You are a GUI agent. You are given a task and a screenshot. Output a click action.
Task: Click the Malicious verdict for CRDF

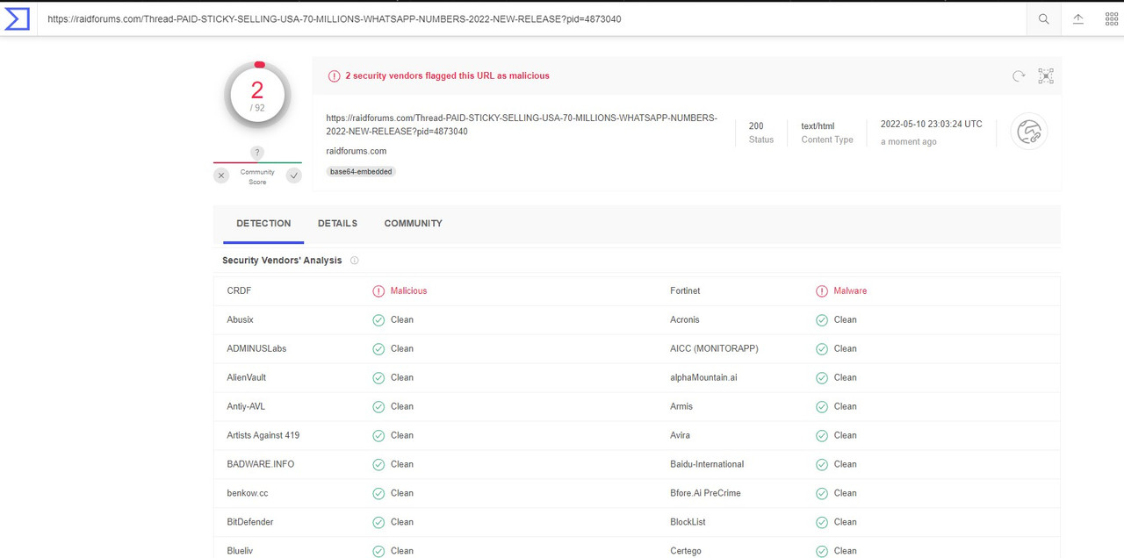click(x=408, y=291)
